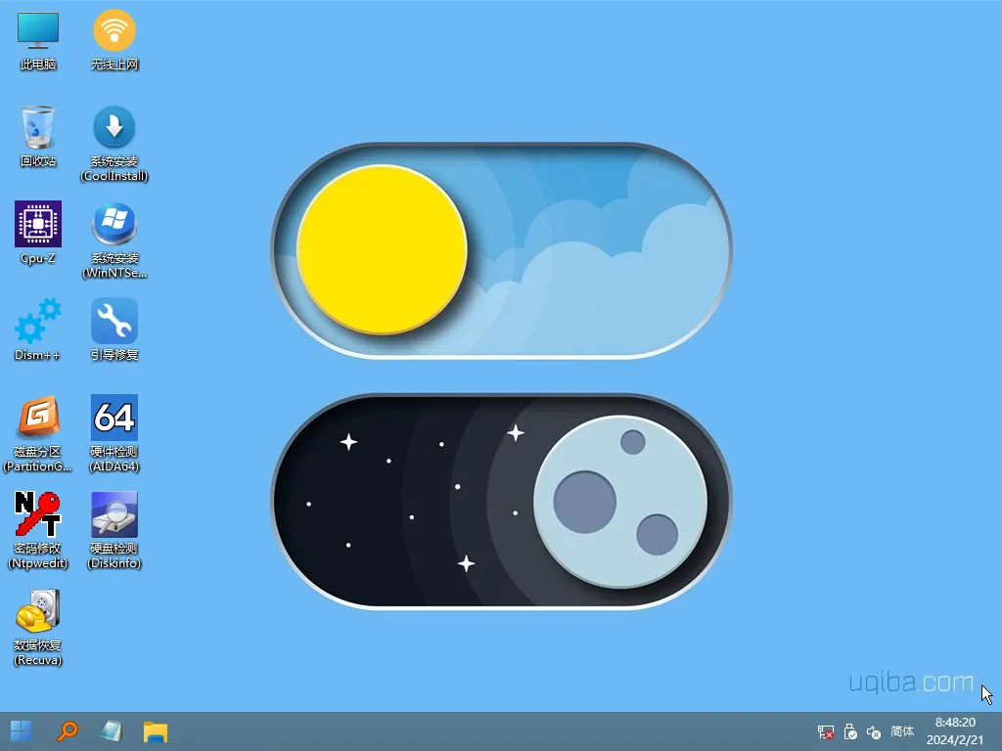Open the Windows Start menu

coord(22,731)
